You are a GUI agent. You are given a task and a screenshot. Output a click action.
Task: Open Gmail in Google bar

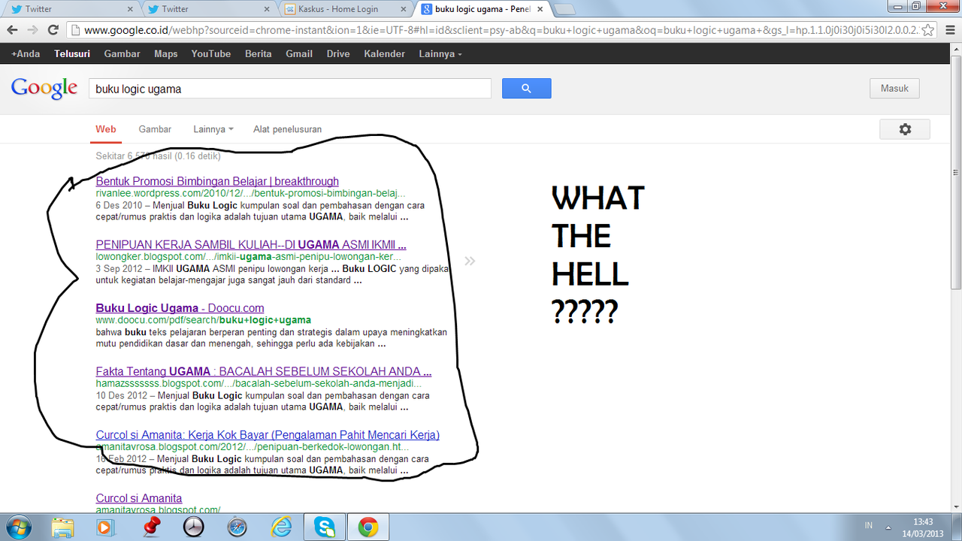tap(299, 54)
